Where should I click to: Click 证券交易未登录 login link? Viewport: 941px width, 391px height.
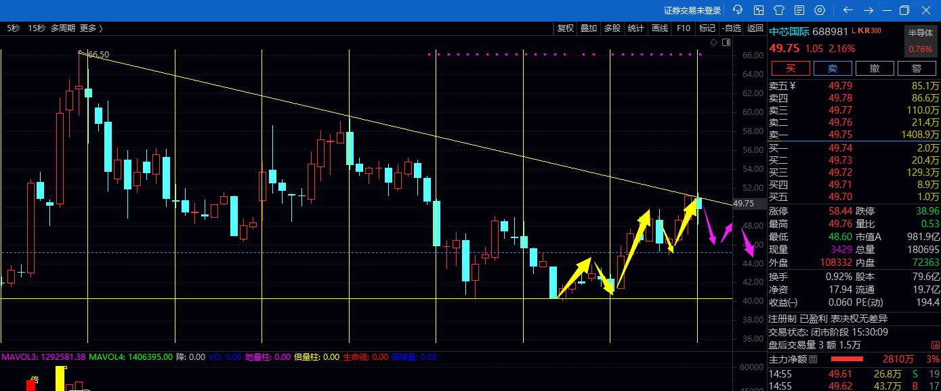[692, 10]
